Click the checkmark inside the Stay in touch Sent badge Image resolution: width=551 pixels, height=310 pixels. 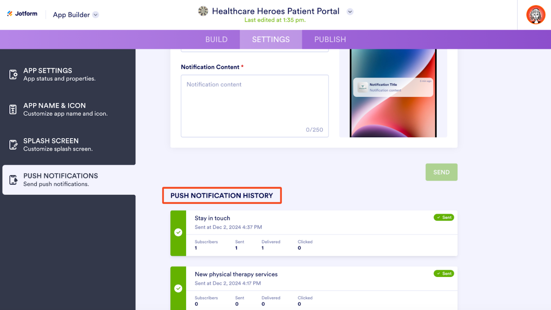438,217
